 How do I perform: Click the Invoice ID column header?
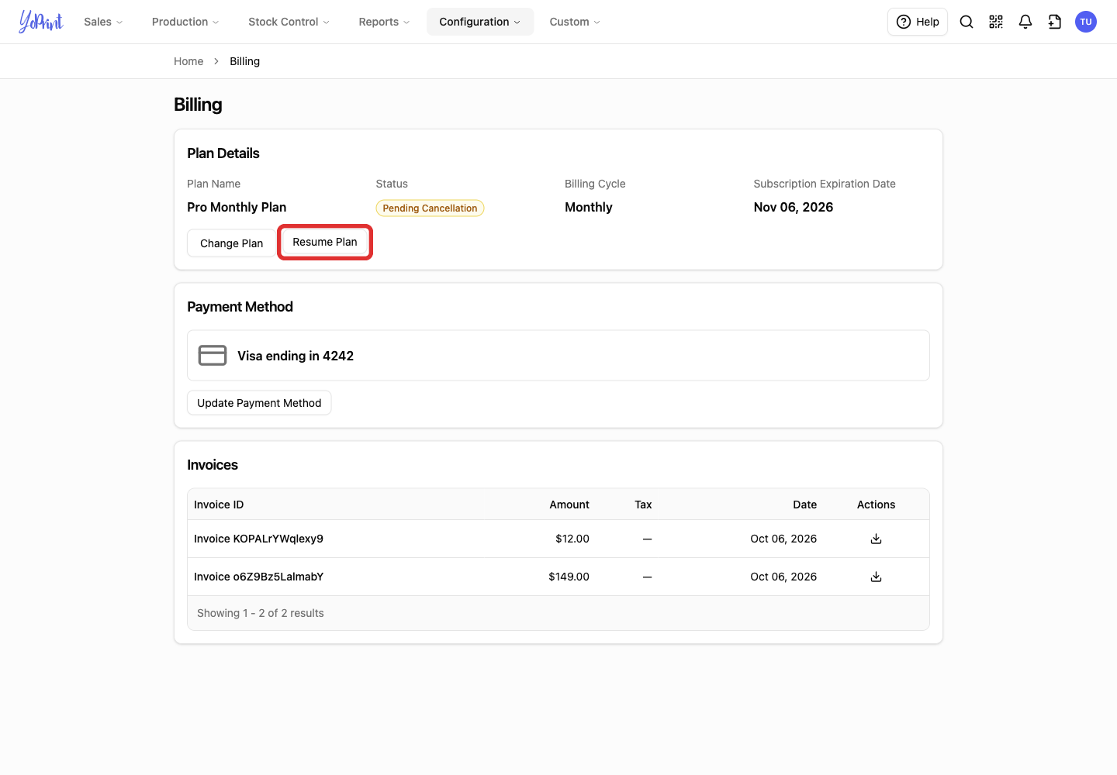coord(219,505)
